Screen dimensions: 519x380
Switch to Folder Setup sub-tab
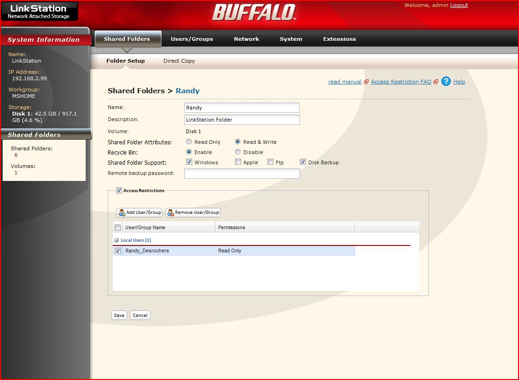(x=125, y=61)
